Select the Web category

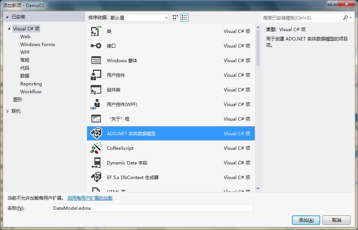[25, 36]
